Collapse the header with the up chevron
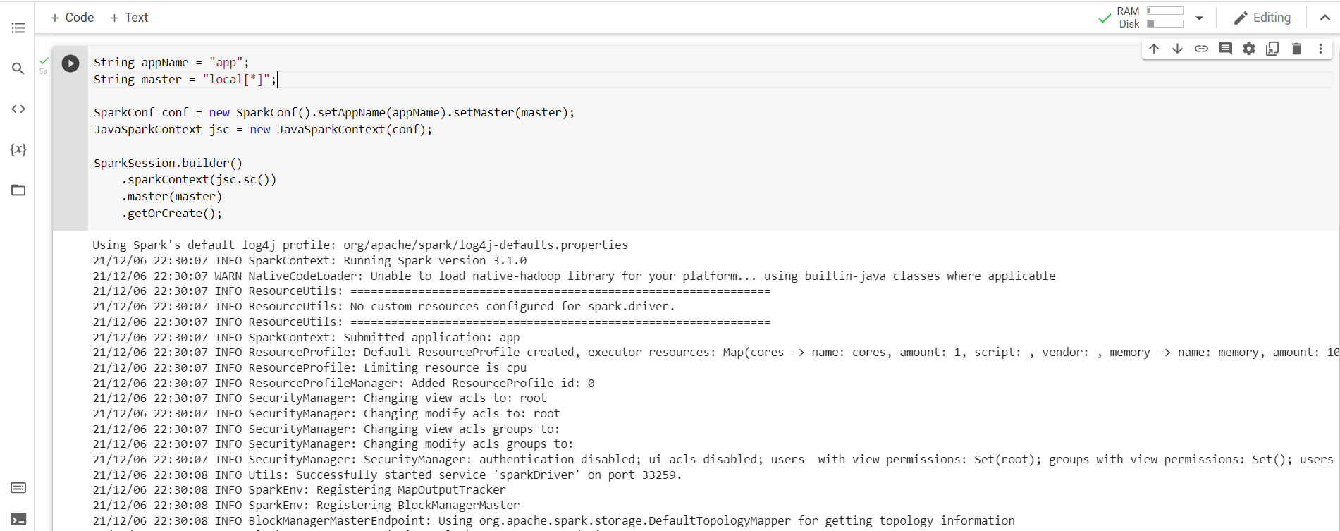Image resolution: width=1340 pixels, height=531 pixels. pos(1325,18)
